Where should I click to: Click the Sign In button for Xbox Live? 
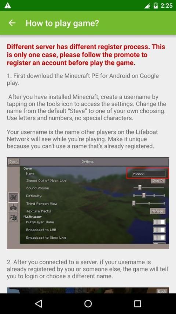(x=158, y=181)
